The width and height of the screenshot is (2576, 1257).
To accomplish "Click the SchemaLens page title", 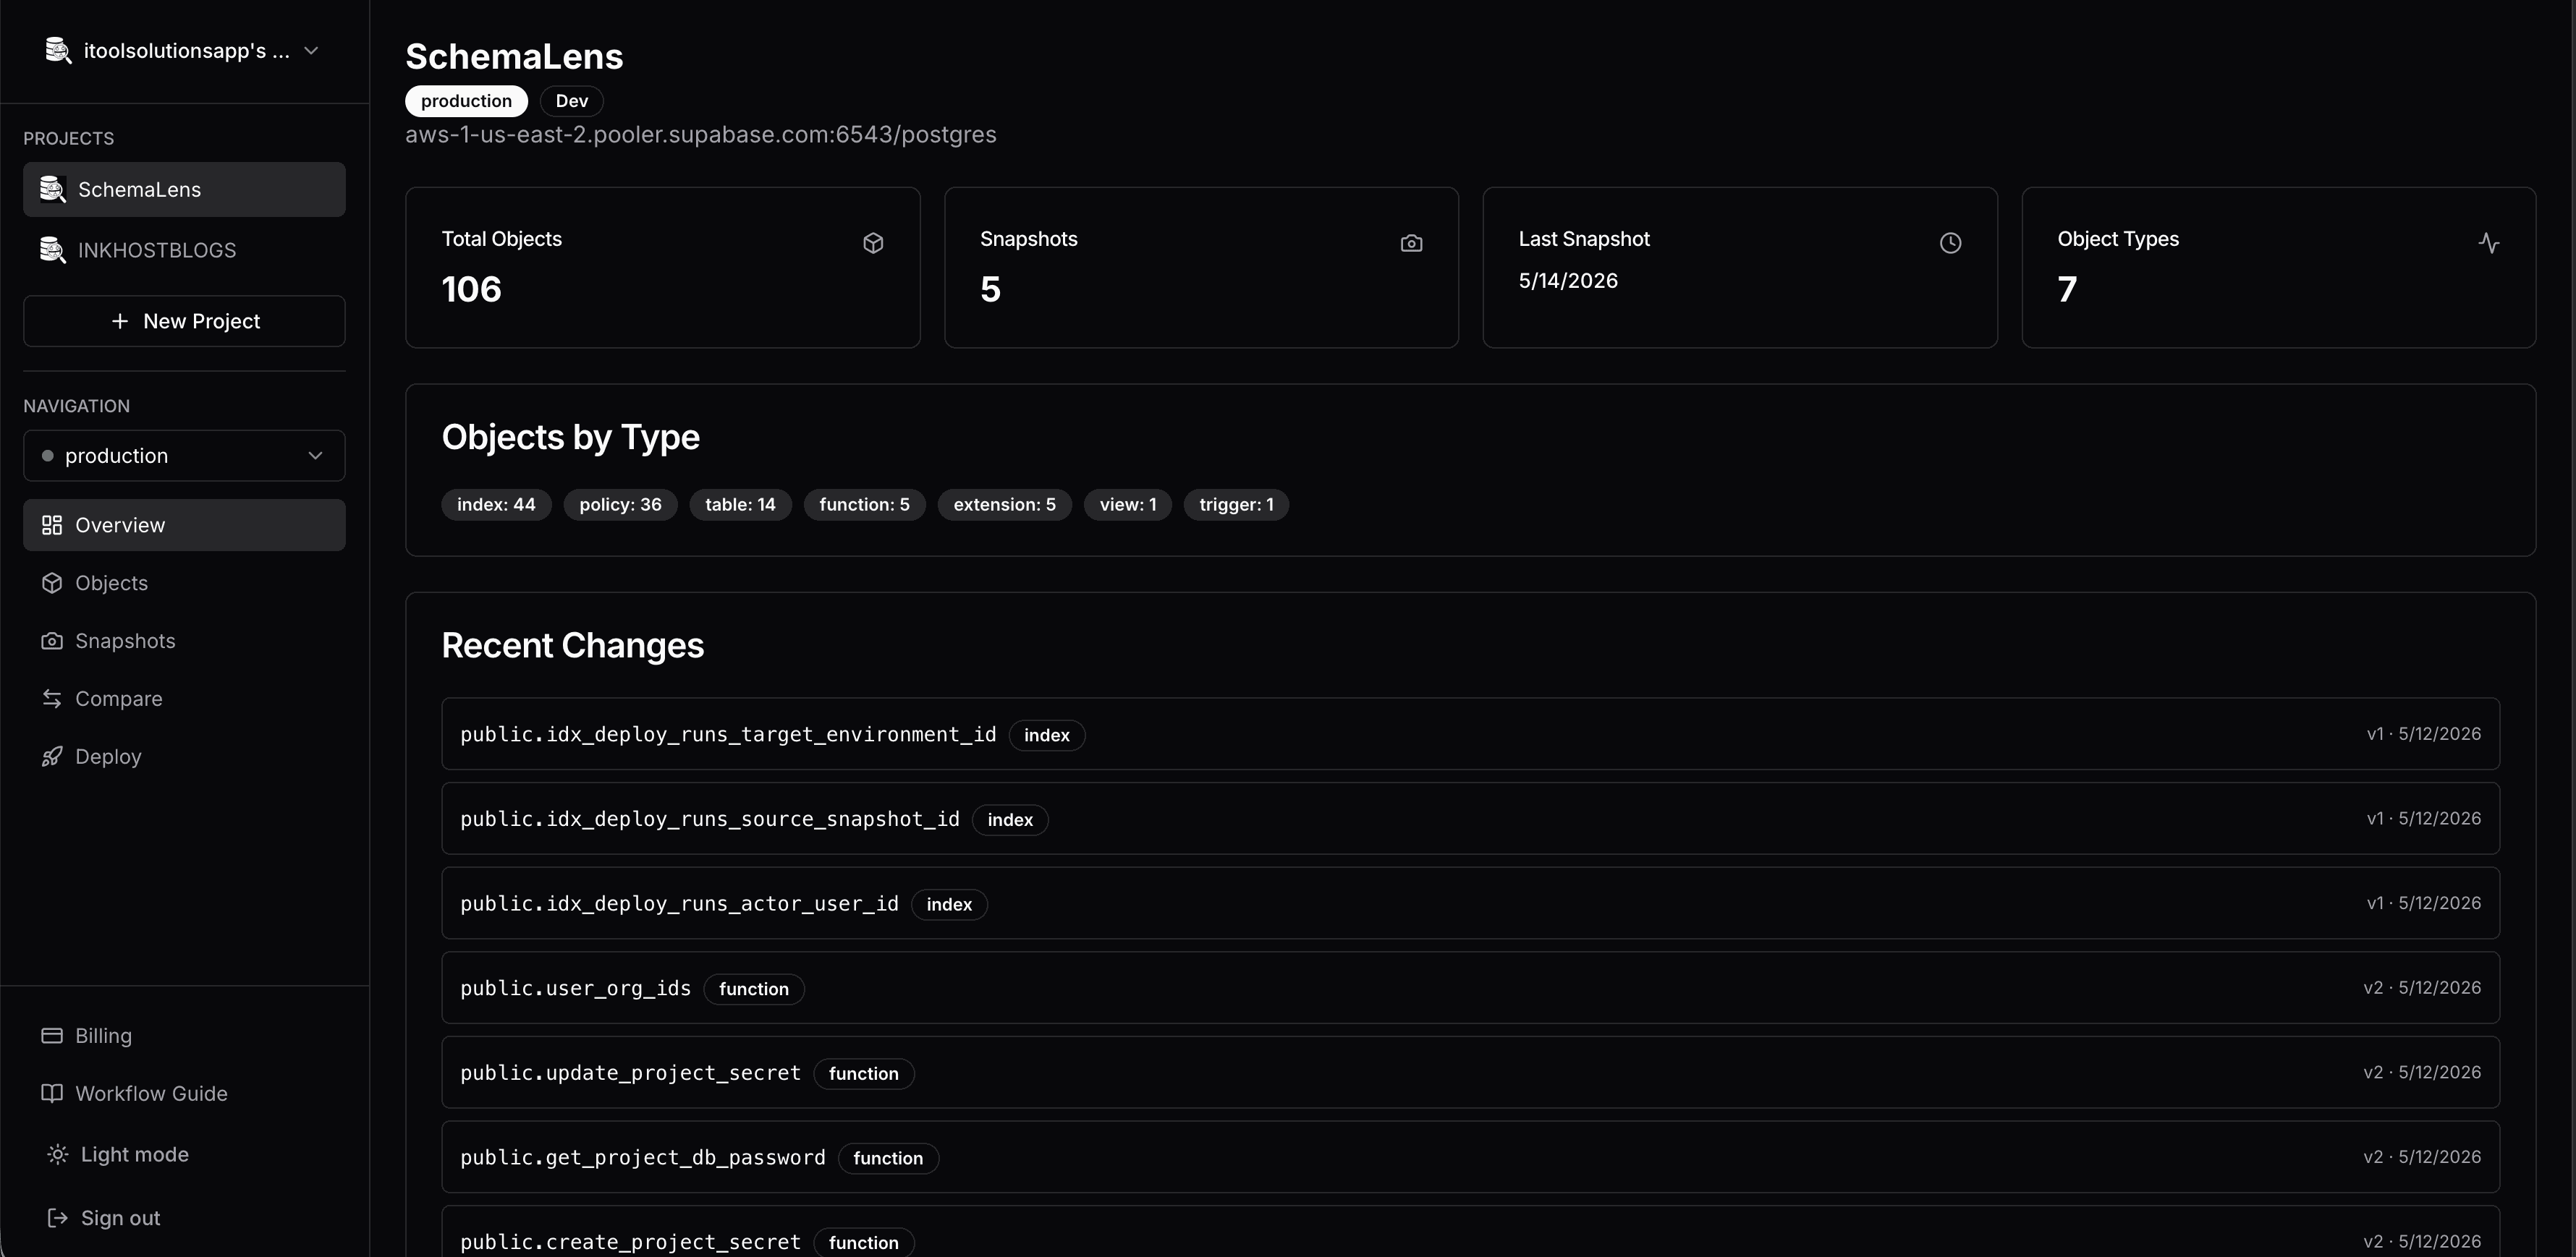I will (514, 57).
